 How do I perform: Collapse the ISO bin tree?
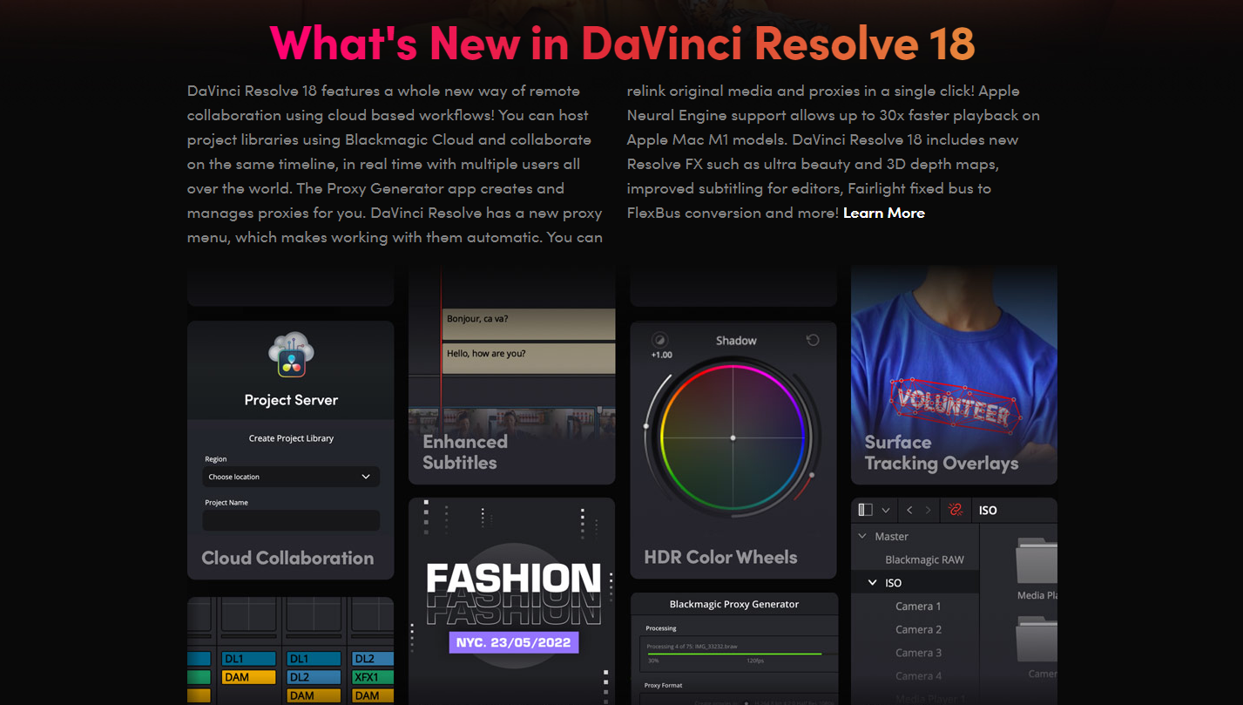[x=873, y=582]
